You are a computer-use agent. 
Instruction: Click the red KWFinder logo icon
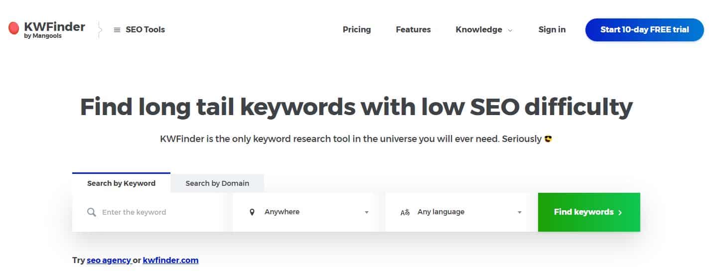14,28
